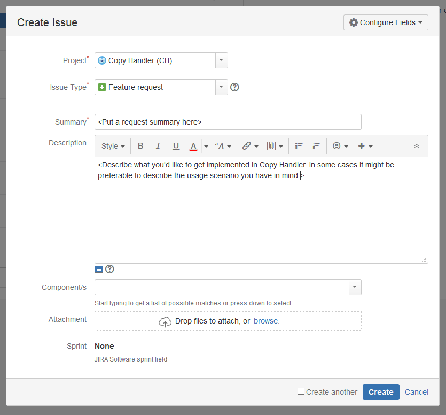Open the Project dropdown

tap(221, 60)
